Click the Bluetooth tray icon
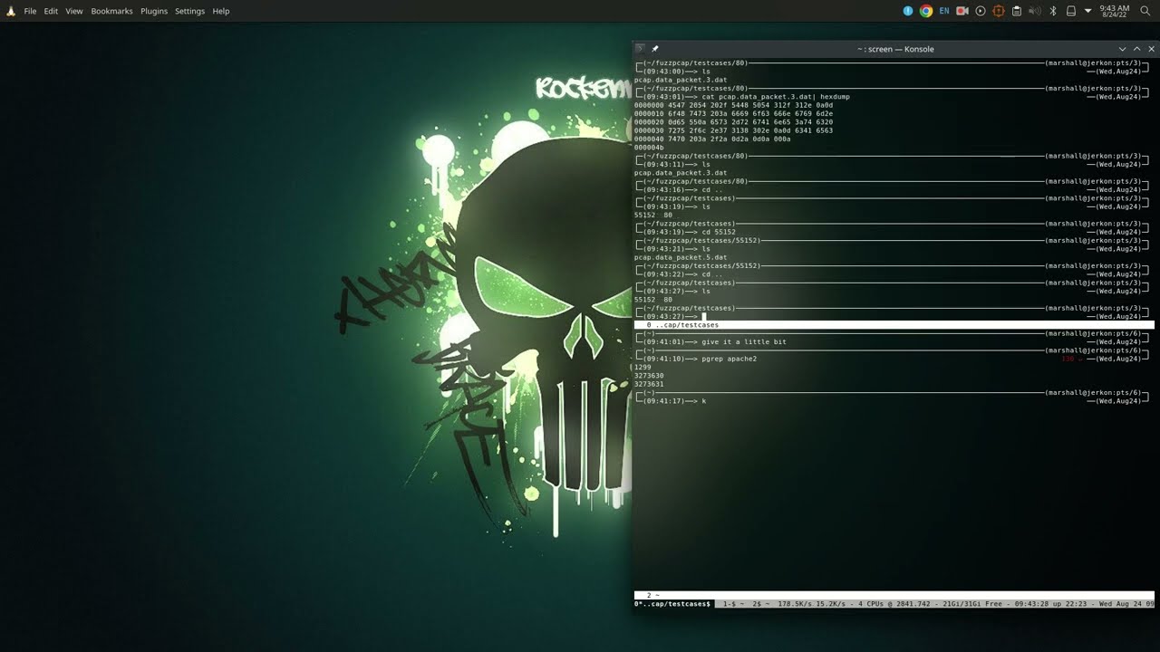 pyautogui.click(x=1053, y=11)
